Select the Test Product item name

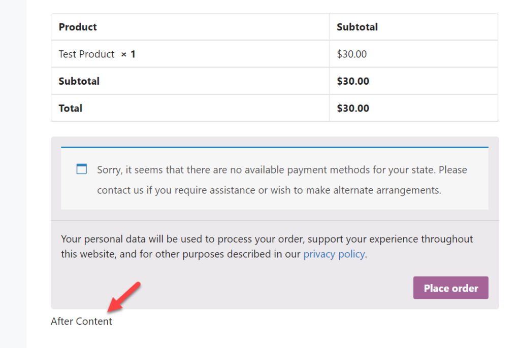click(x=86, y=54)
